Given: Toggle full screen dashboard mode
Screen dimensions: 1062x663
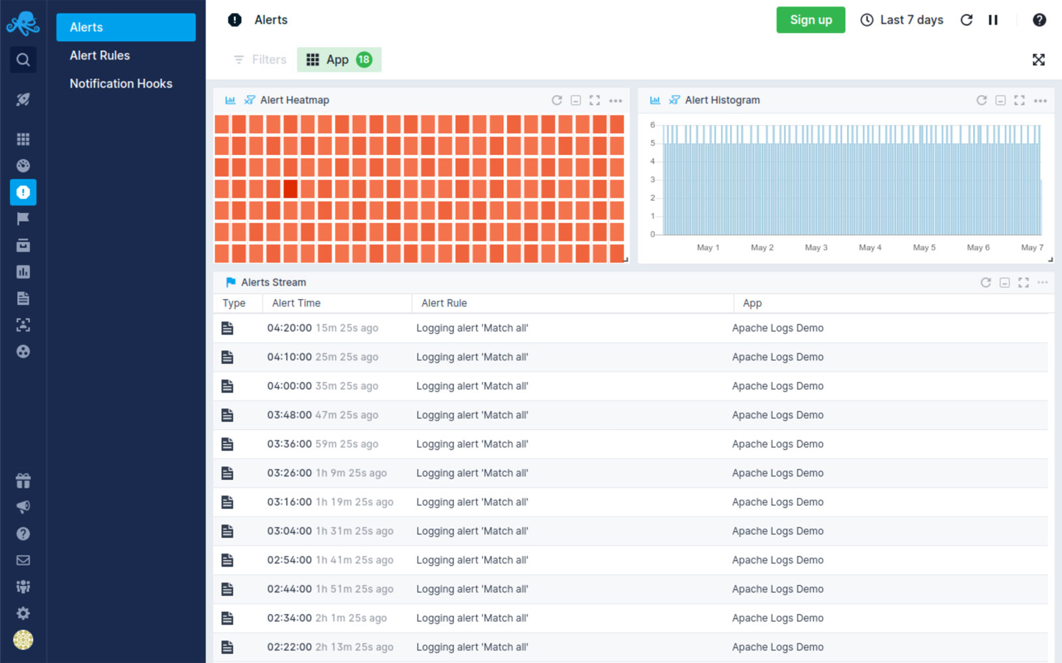Looking at the screenshot, I should click(1038, 60).
